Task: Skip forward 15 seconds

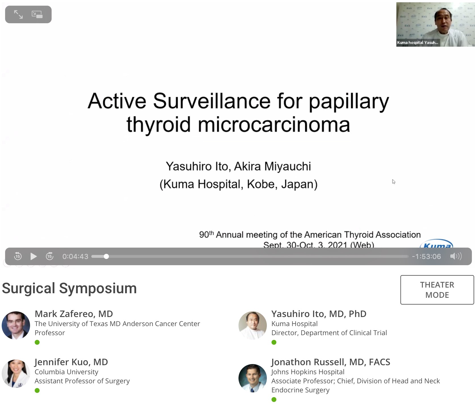Action: pos(50,256)
